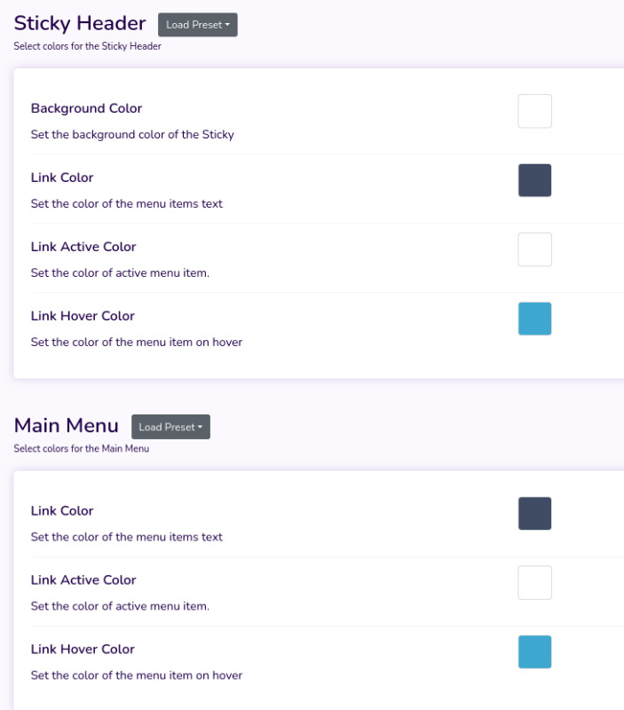Click the Main Menu Link Color label
The height and width of the screenshot is (710, 624).
pyautogui.click(x=62, y=511)
